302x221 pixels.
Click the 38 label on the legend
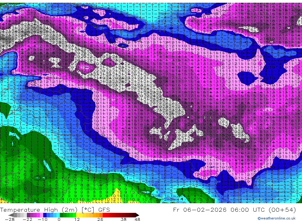tap(124, 219)
